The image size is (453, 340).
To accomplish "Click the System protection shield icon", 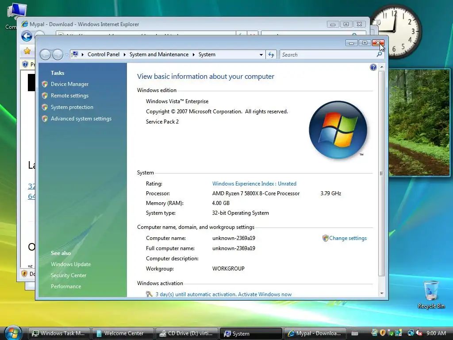I will coord(45,107).
